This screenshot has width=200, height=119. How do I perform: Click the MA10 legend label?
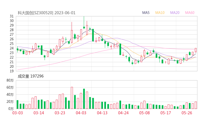click(160, 13)
